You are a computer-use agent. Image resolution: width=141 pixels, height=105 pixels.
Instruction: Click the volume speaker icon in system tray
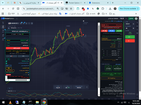[125, 102]
